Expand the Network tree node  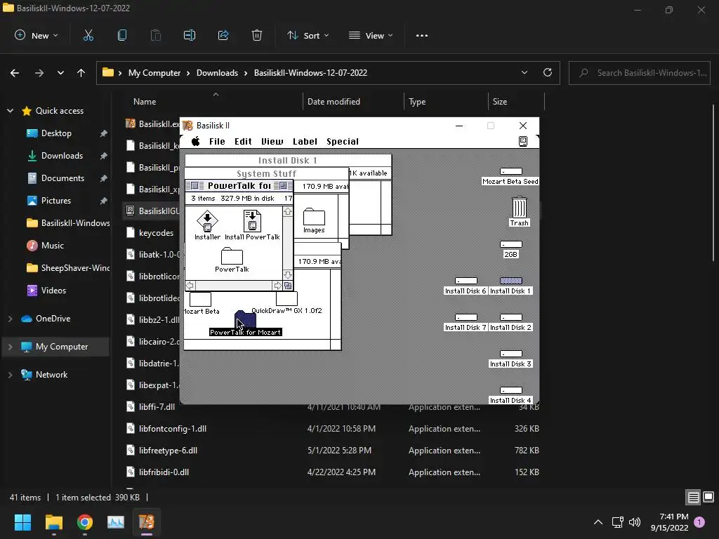pos(10,375)
